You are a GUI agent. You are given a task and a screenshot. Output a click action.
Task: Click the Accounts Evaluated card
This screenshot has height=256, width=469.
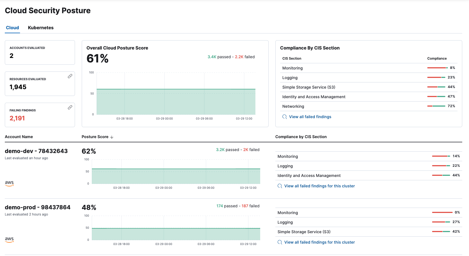point(39,52)
